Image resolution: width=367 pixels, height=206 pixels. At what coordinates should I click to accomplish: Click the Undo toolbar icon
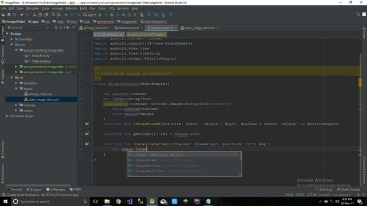[22, 15]
